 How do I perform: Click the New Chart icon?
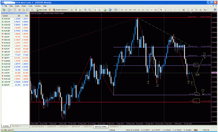click(x=3, y=10)
